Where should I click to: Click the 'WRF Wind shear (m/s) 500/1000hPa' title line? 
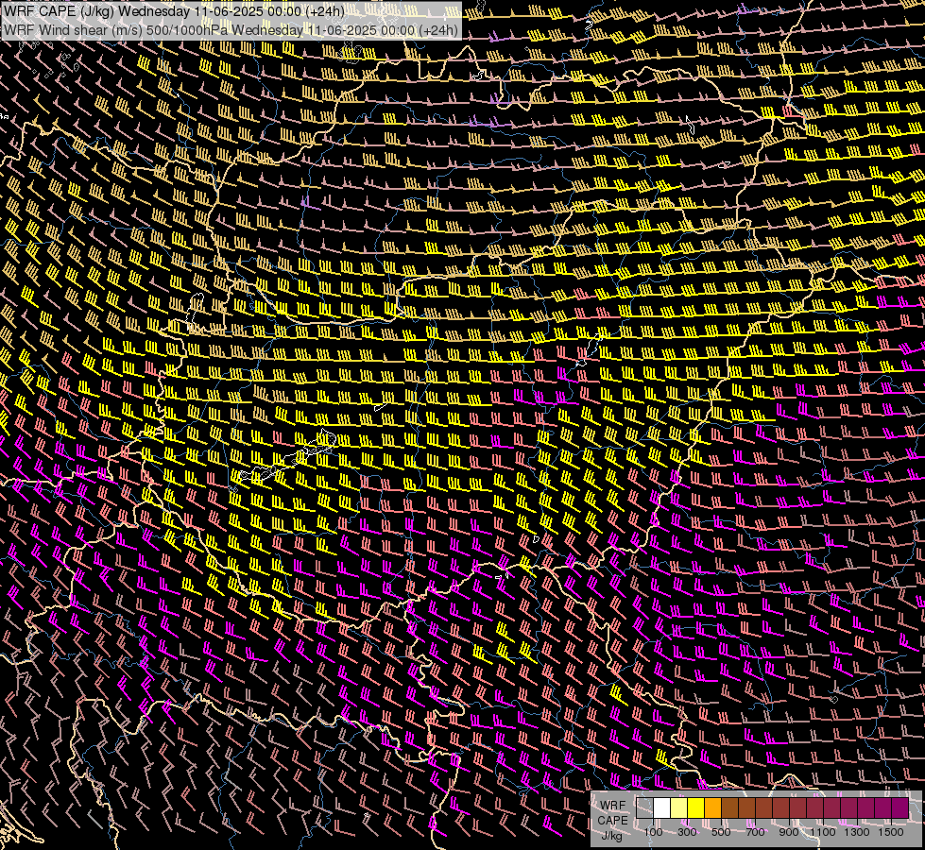point(231,29)
